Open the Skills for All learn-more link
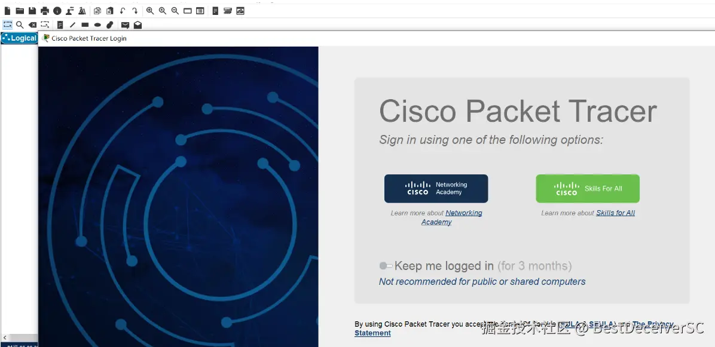This screenshot has width=715, height=347. (615, 213)
